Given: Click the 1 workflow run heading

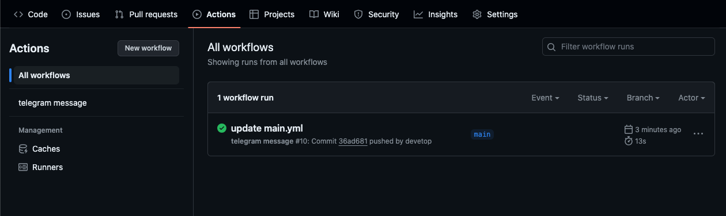Looking at the screenshot, I should point(245,98).
